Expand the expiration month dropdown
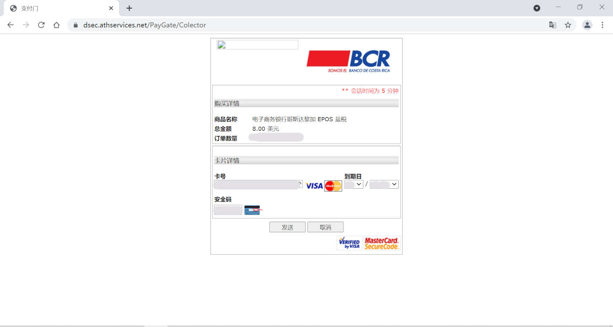 click(354, 185)
